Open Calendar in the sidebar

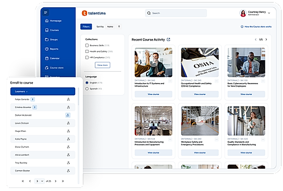click(x=52, y=58)
